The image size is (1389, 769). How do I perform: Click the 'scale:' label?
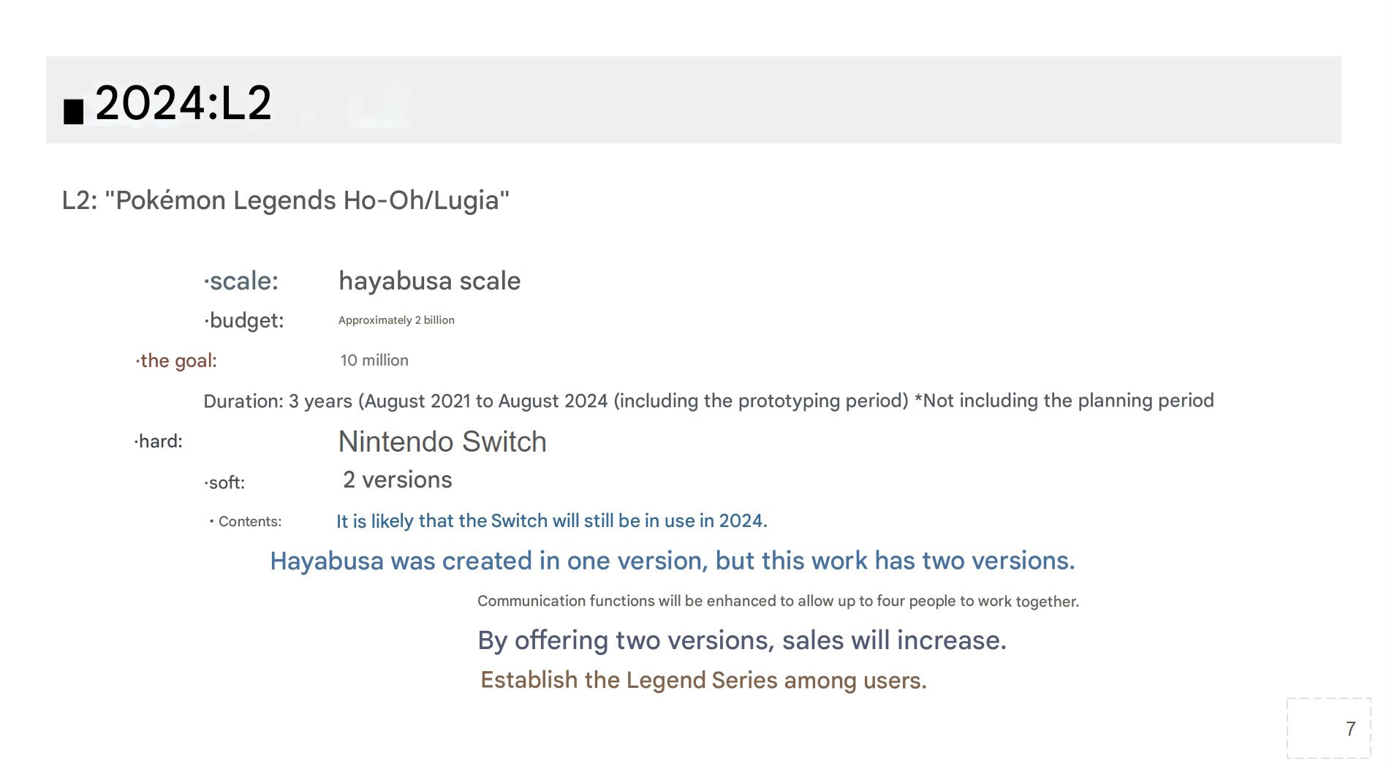pyautogui.click(x=241, y=281)
